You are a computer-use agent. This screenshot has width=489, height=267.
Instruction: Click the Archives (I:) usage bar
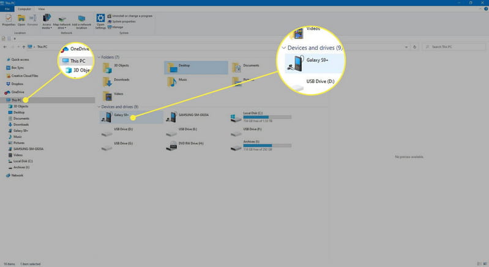[267, 145]
